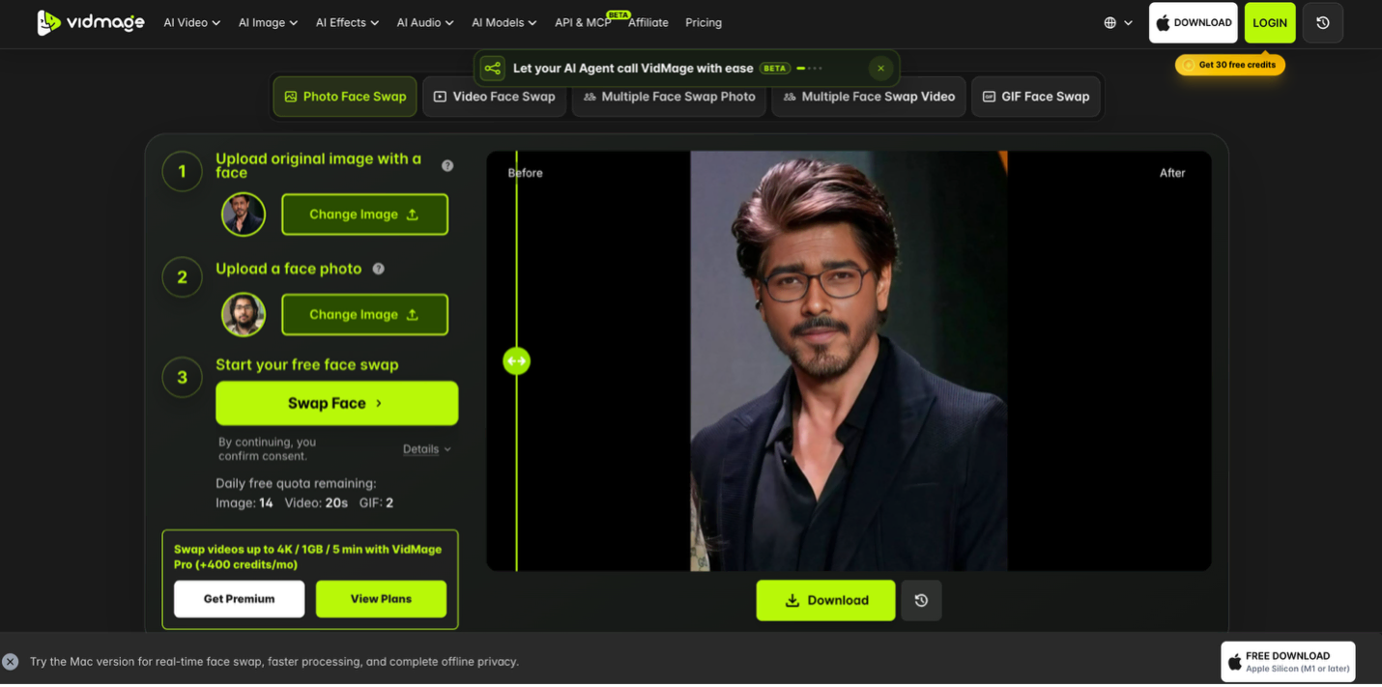Open the language globe selector

[1118, 22]
